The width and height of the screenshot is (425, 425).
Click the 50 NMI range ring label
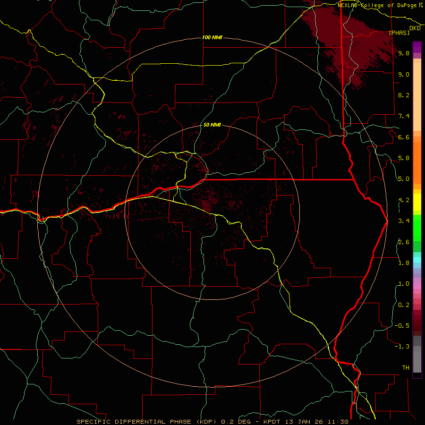pos(212,125)
